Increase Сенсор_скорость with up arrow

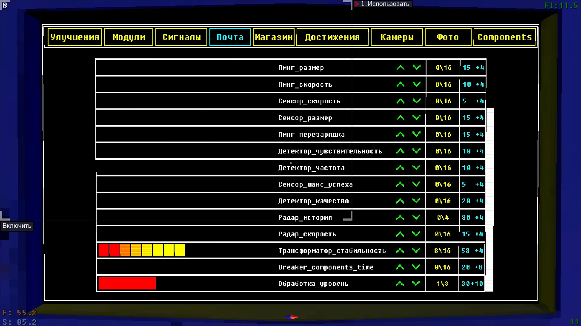pos(400,101)
